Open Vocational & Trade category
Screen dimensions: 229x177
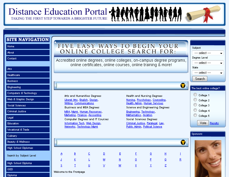[28, 129]
